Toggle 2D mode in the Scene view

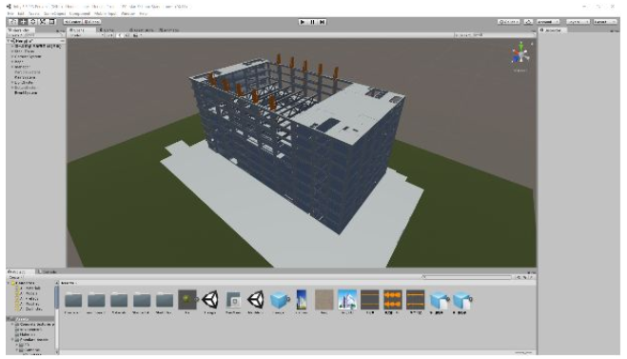pos(108,35)
